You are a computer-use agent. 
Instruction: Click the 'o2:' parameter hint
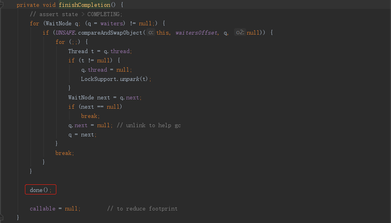pos(240,33)
